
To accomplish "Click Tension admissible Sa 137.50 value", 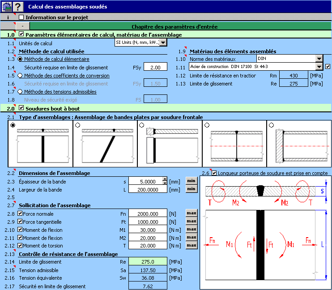I will point(148,270).
